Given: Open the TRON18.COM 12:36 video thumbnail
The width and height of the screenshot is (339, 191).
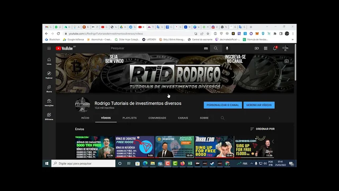Looking at the screenshot, I should [x=95, y=147].
